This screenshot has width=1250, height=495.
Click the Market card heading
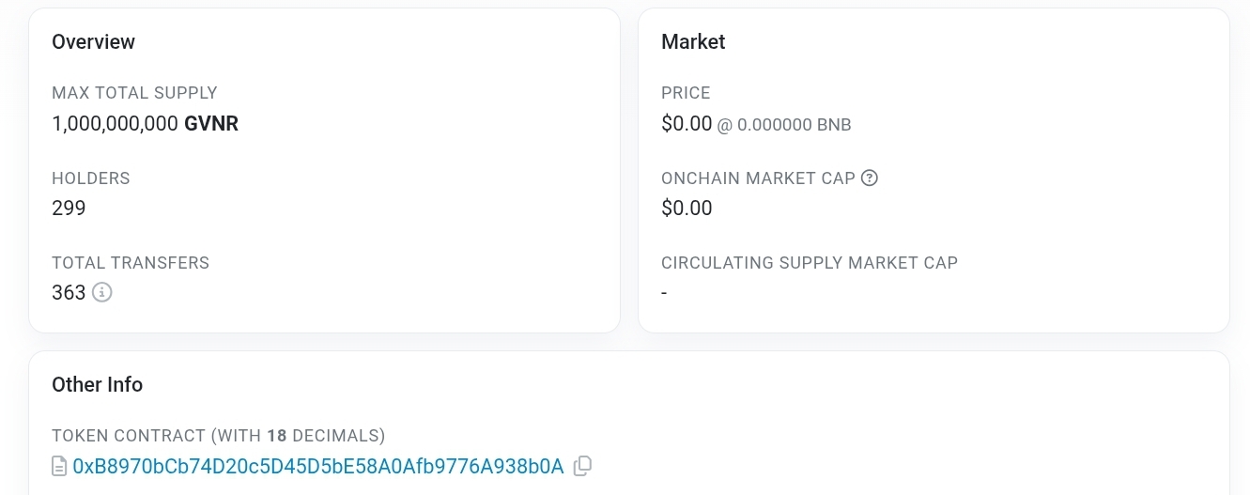pos(693,41)
